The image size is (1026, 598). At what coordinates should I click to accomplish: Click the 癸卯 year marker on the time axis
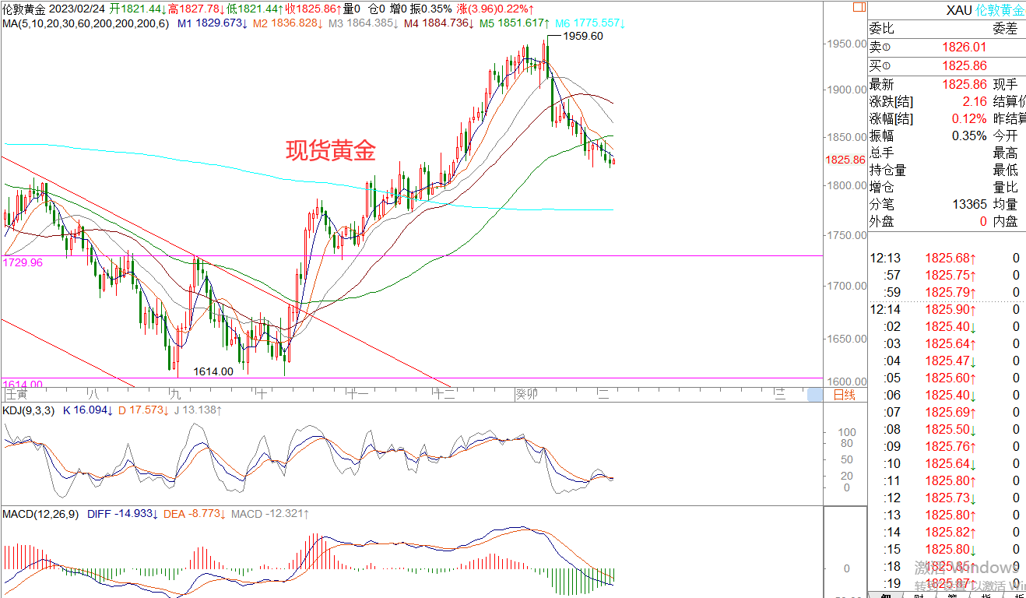pos(526,395)
